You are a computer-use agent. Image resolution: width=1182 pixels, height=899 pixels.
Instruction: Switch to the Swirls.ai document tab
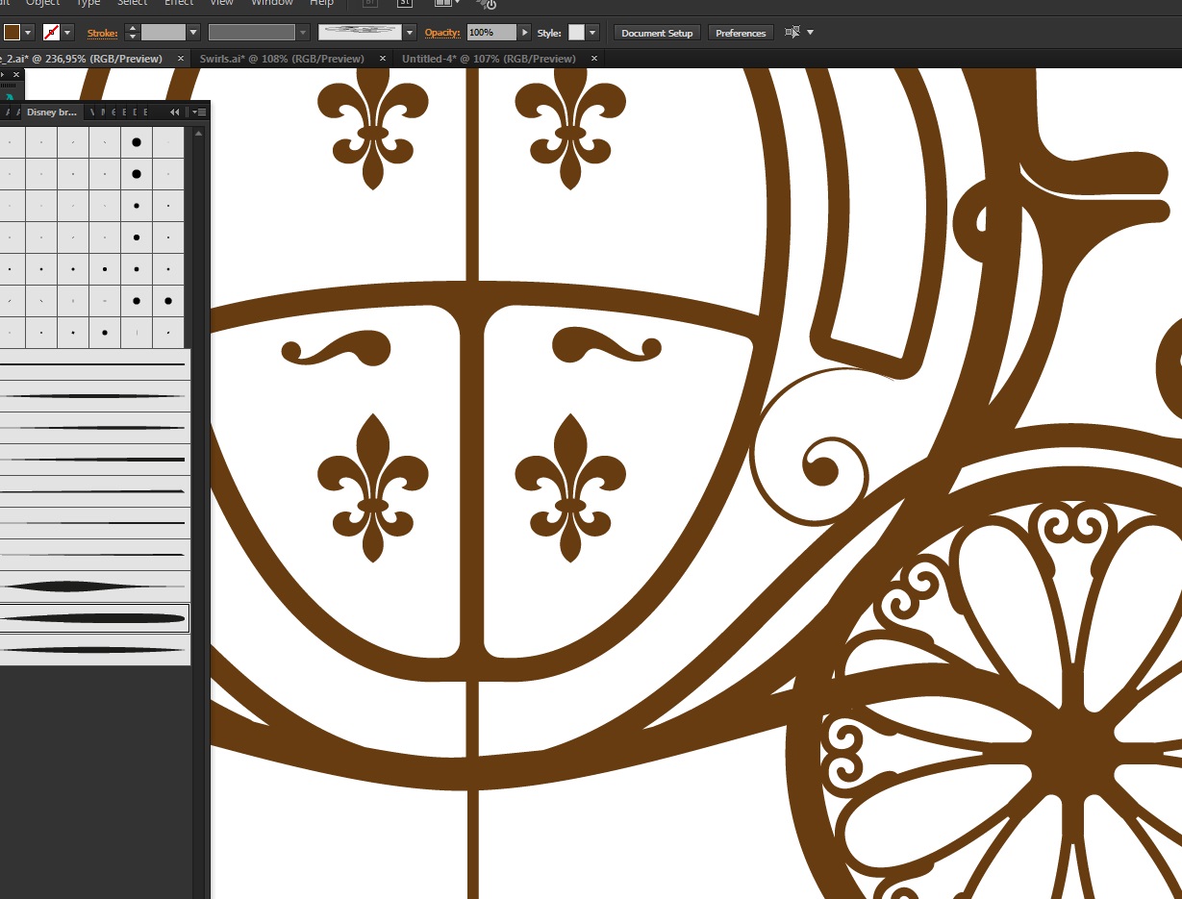coord(282,59)
